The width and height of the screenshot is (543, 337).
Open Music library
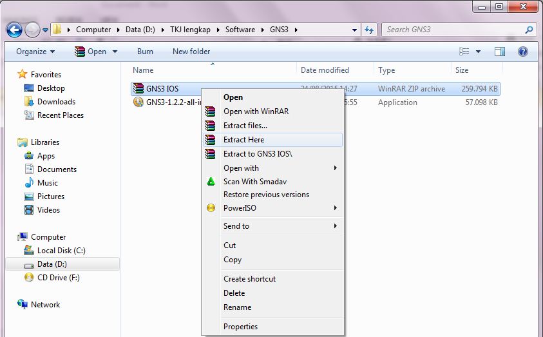click(x=41, y=183)
